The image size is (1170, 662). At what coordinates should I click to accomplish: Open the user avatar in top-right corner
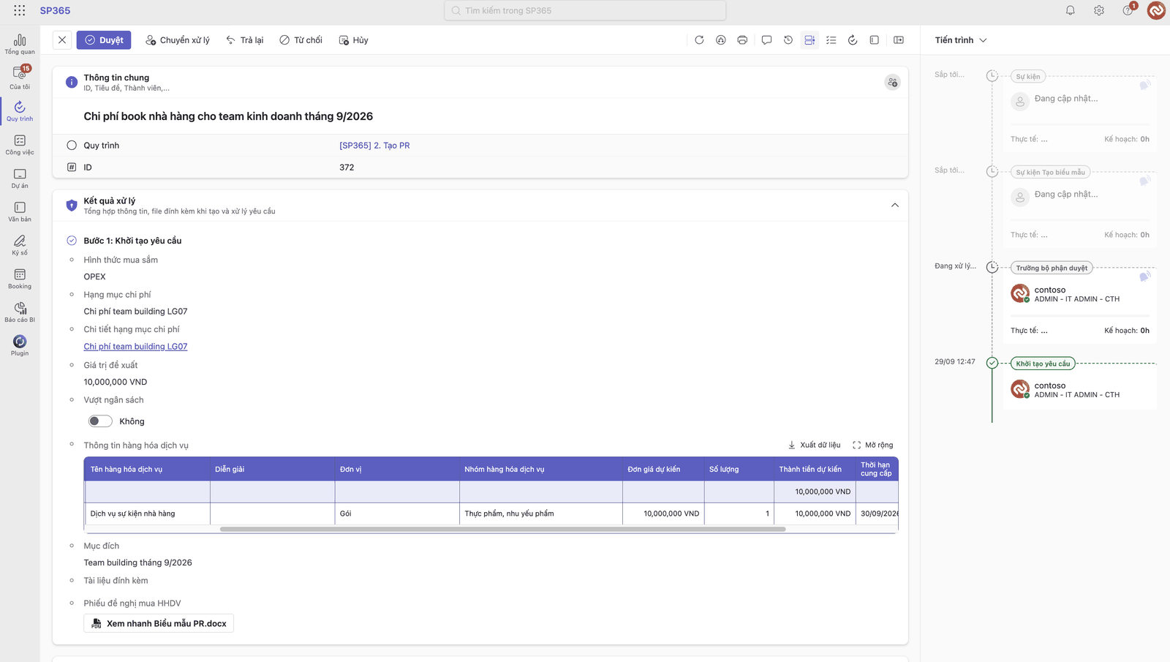pos(1156,10)
